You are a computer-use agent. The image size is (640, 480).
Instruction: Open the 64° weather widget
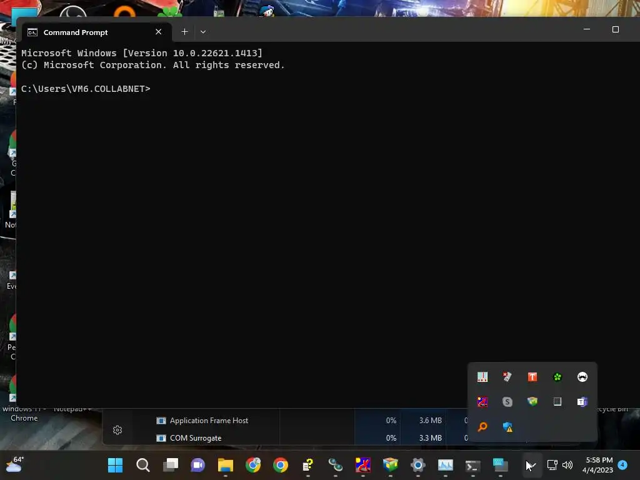click(x=15, y=464)
